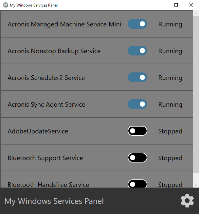Image resolution: width=199 pixels, height=214 pixels.
Task: Turn on Bluetooth Support Service
Action: pyautogui.click(x=137, y=158)
